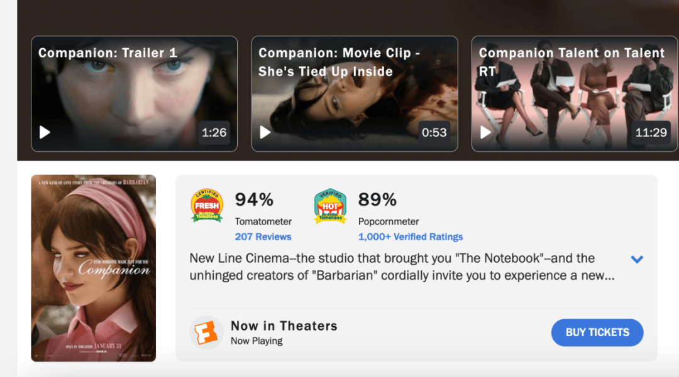Screen dimensions: 679x377
Task: Expand the movie synopsis with chevron
Action: point(637,259)
